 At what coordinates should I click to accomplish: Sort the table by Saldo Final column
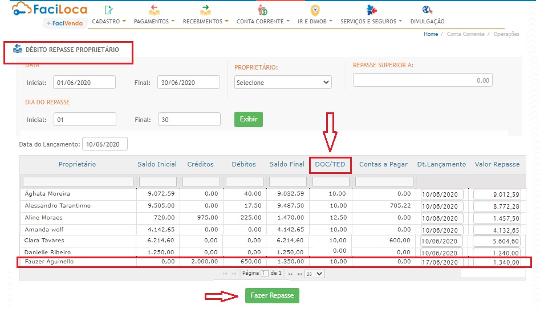(287, 164)
